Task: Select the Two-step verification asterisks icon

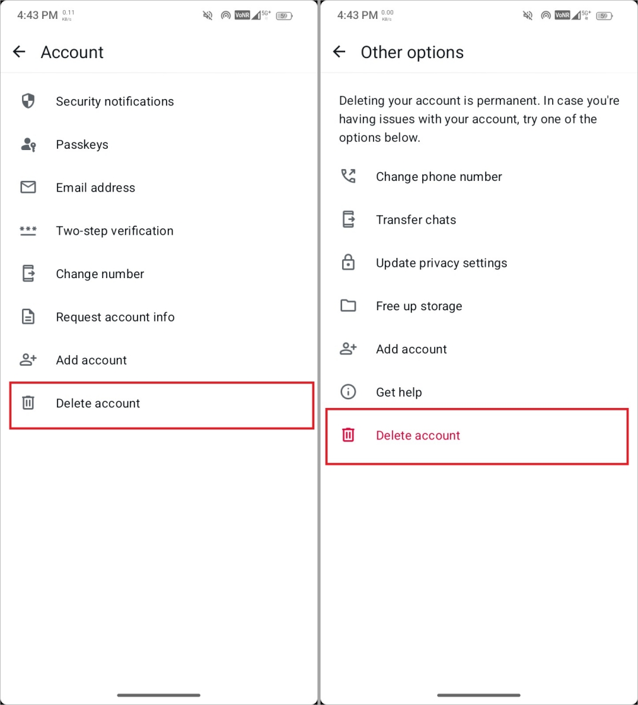Action: [x=28, y=231]
